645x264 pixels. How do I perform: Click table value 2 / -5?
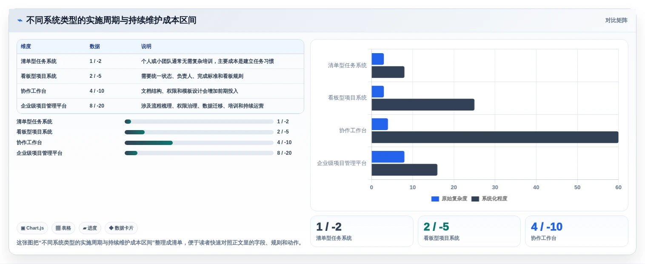click(x=95, y=76)
